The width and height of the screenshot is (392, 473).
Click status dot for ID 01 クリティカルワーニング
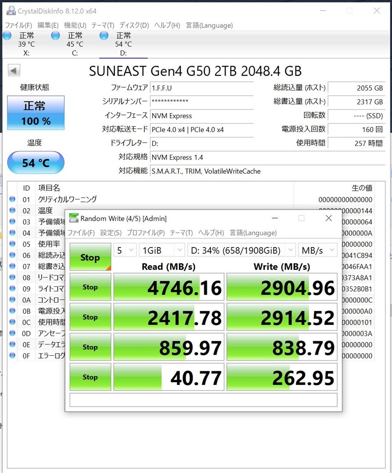click(12, 199)
